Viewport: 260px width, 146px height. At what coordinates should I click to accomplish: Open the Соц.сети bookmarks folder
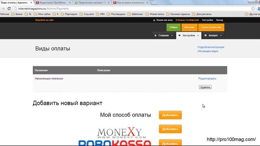click(x=87, y=14)
